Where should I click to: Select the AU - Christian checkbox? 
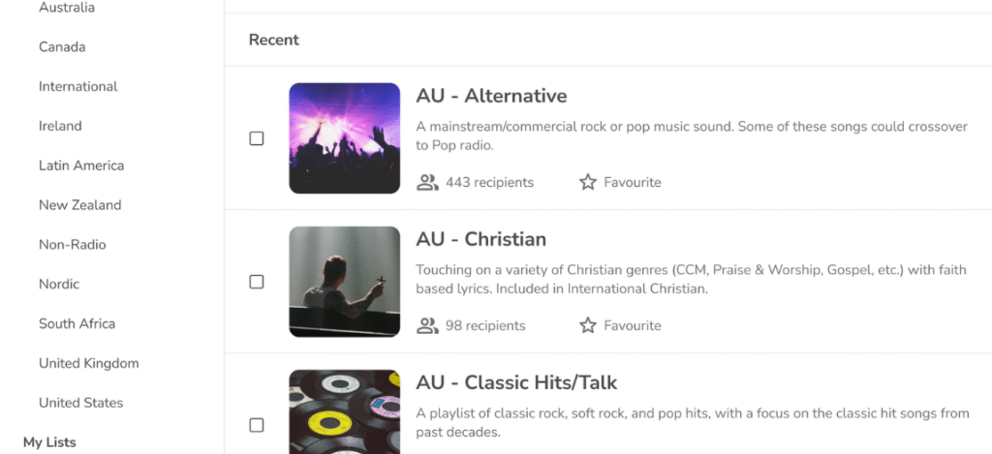pyautogui.click(x=257, y=282)
